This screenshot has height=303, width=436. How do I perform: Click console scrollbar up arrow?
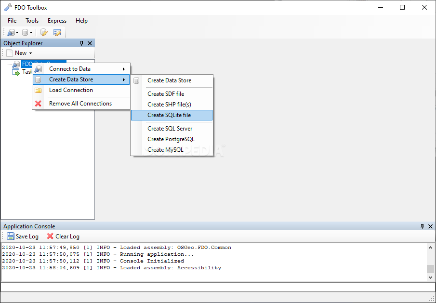tap(430, 248)
